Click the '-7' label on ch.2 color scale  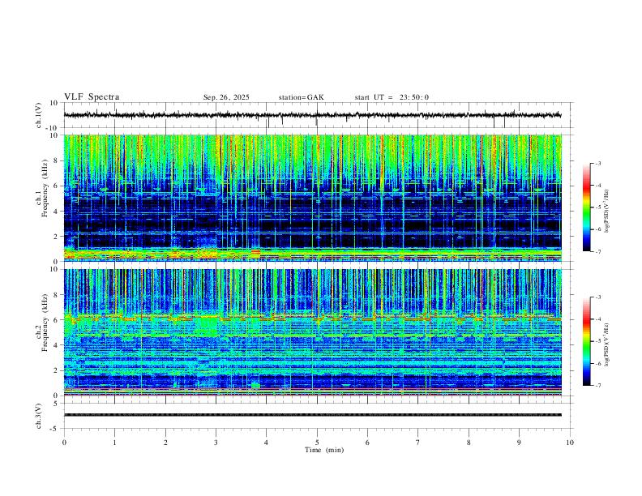[x=597, y=385]
